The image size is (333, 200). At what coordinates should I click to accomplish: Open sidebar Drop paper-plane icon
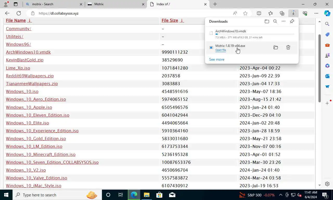tap(327, 86)
